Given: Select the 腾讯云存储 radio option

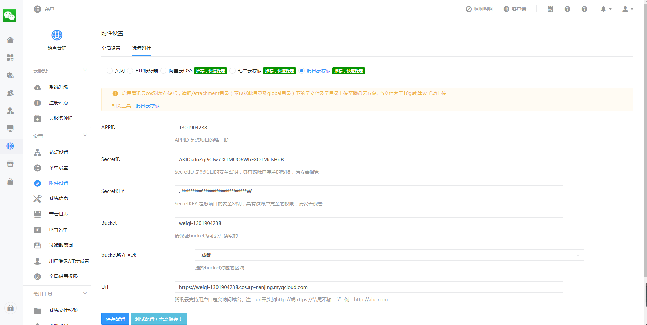Looking at the screenshot, I should pyautogui.click(x=301, y=71).
